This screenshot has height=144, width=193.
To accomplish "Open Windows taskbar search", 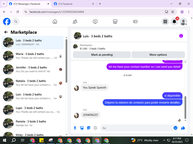I will click(14, 140).
